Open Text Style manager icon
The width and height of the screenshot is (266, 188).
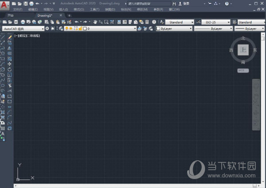tap(162, 22)
